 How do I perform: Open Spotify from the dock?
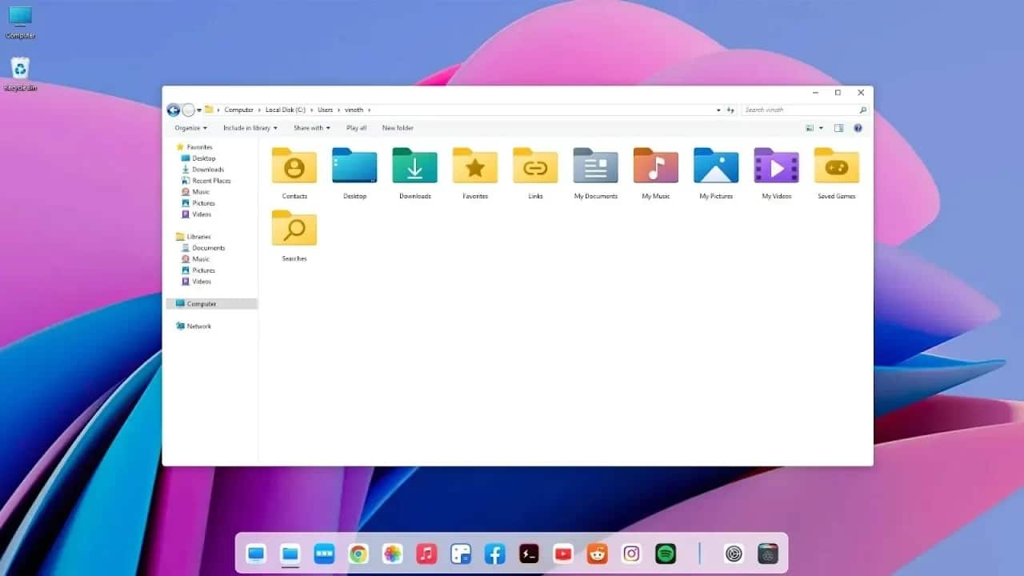666,554
